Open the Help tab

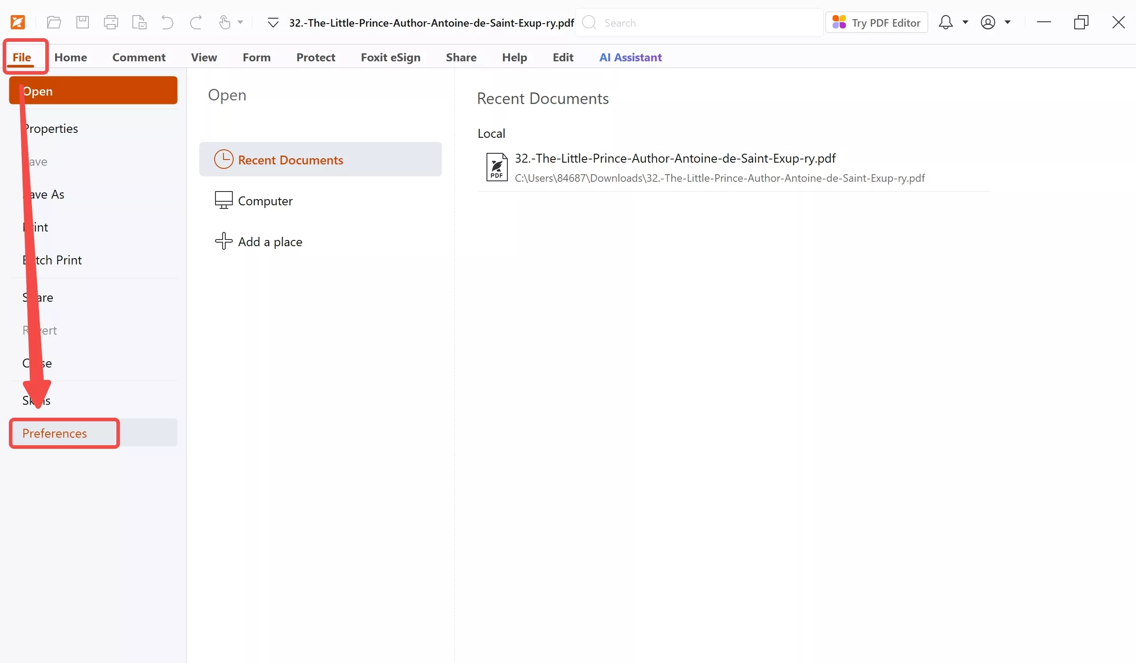pos(514,57)
